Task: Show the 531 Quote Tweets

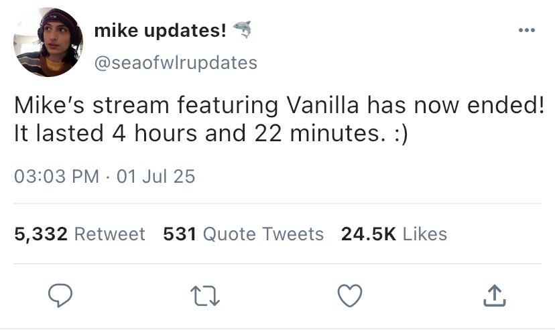Action: [x=243, y=234]
